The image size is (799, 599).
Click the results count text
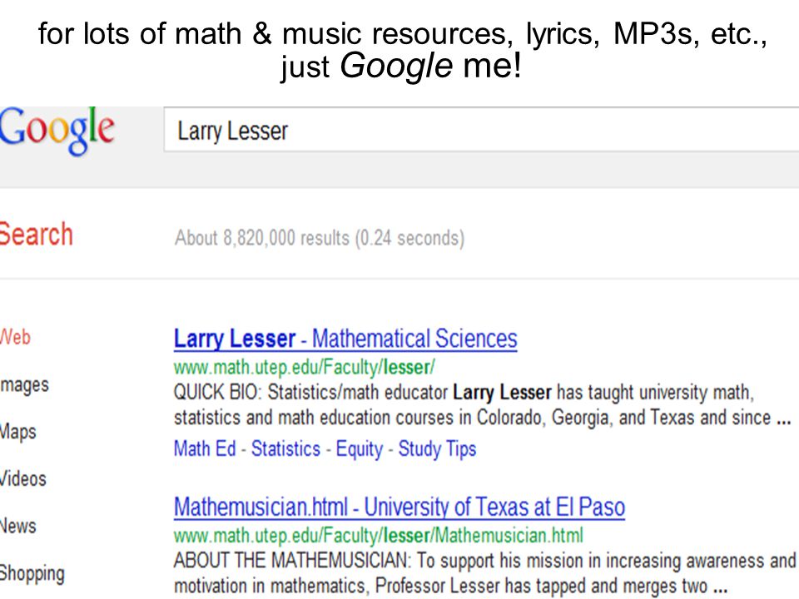[320, 239]
